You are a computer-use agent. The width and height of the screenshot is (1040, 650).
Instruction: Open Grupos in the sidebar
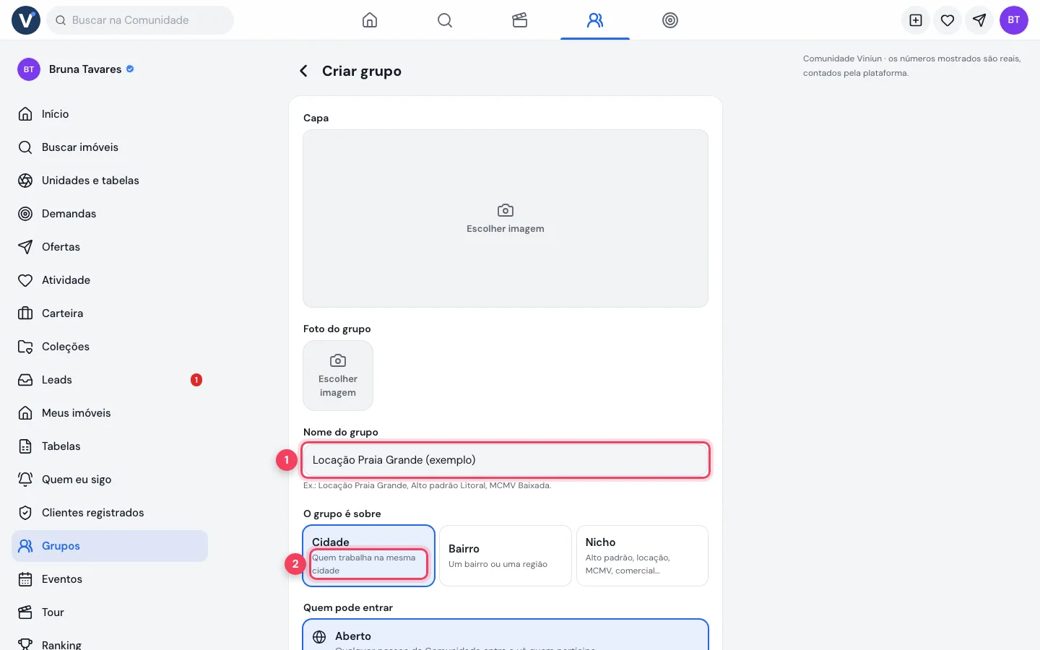point(110,546)
